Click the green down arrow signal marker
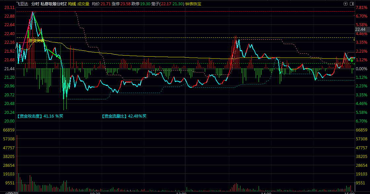Screen dimensions: 370x194 [x=351, y=61]
